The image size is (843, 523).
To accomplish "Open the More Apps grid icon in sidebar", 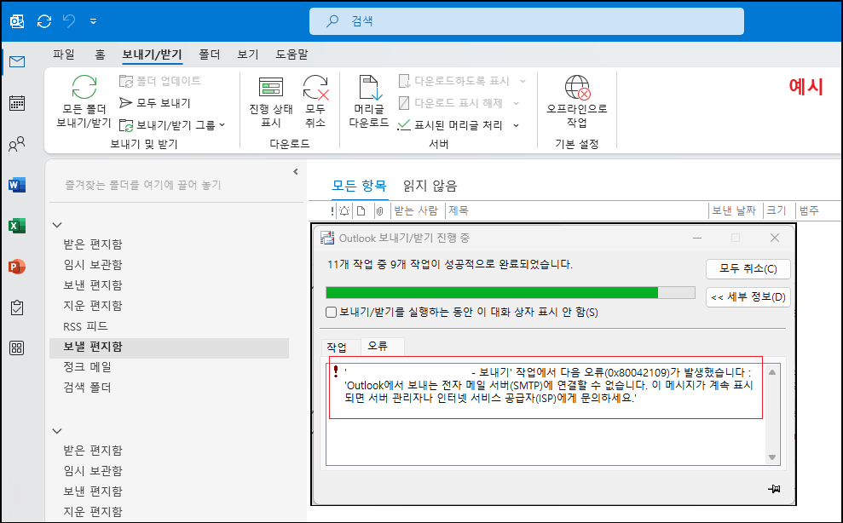I will point(17,348).
